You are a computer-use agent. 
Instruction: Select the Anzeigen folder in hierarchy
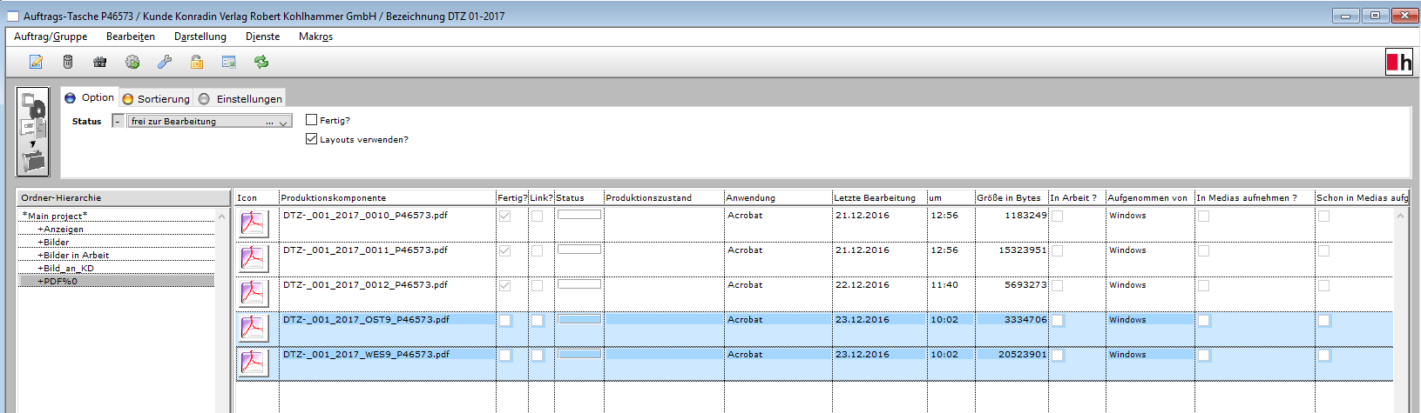tap(64, 229)
